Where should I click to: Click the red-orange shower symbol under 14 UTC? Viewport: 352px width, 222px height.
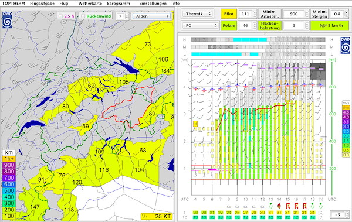pos(279,206)
